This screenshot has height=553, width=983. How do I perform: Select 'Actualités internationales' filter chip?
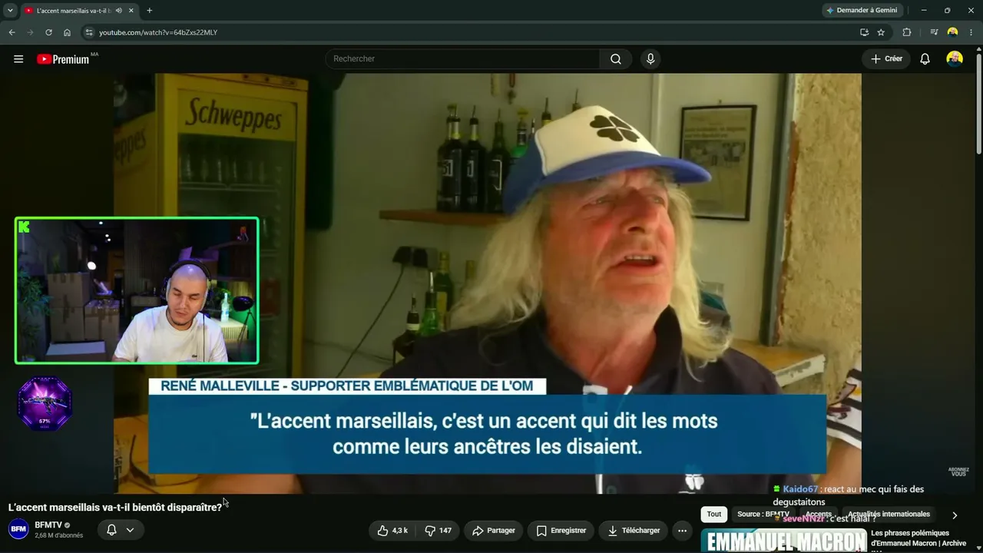pos(890,515)
